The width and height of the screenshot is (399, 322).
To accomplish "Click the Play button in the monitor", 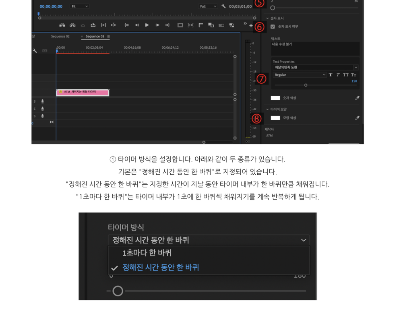I will point(147,25).
